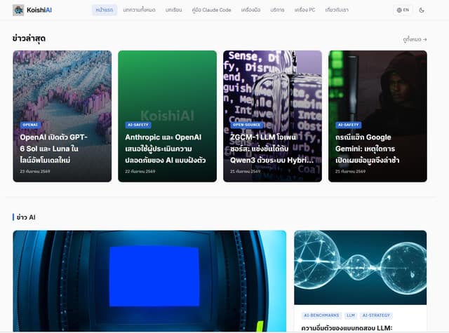The width and height of the screenshot is (449, 333).
Task: Toggle dark mode with the moon icon
Action: [422, 10]
